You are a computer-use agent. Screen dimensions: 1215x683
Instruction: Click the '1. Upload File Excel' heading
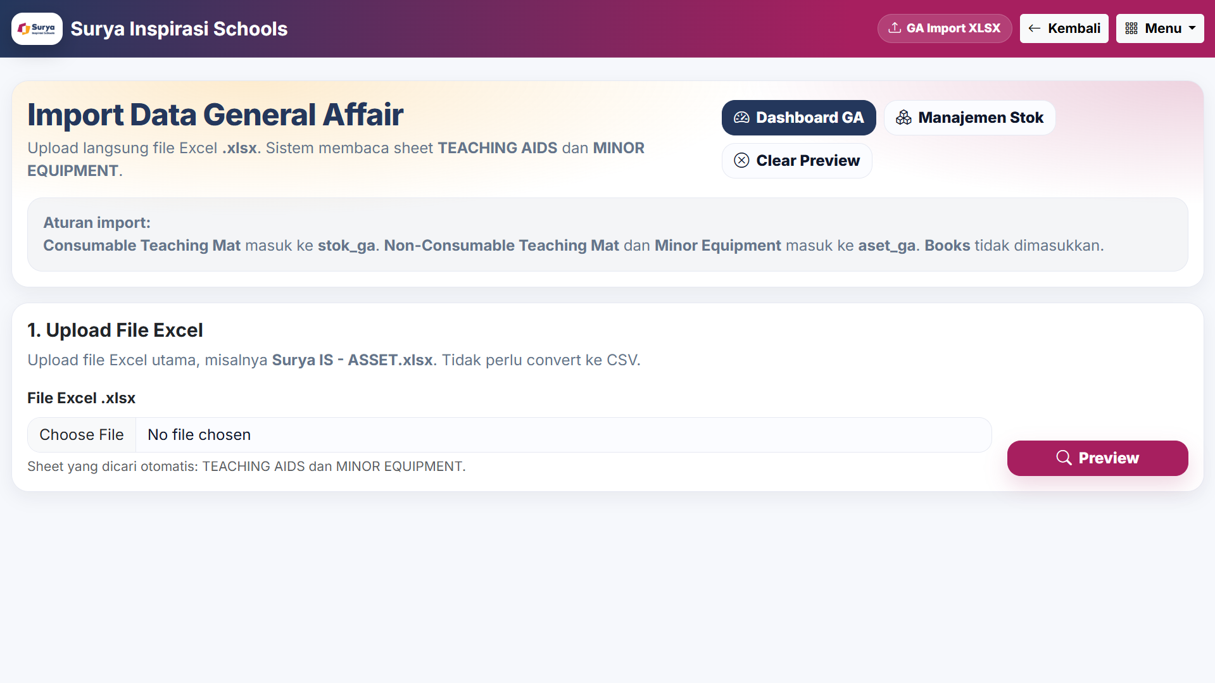point(115,330)
